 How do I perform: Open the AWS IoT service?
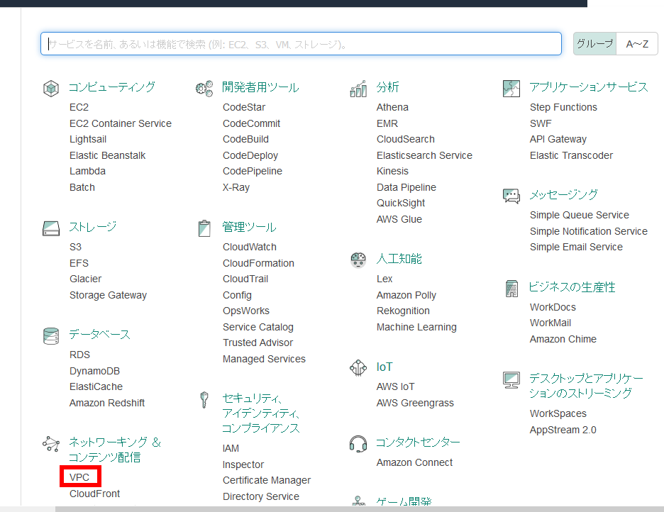click(x=396, y=386)
